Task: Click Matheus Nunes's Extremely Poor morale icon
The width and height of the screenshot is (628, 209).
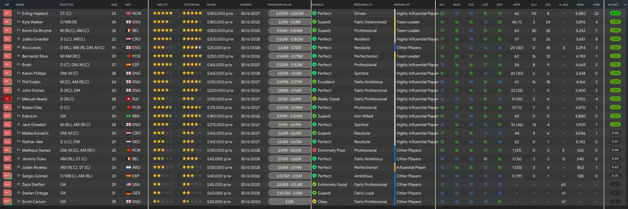Action: click(x=314, y=150)
